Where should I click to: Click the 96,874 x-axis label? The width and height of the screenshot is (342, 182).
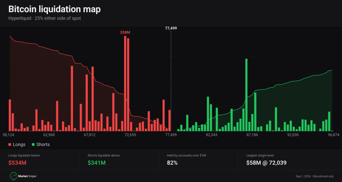coord(333,135)
